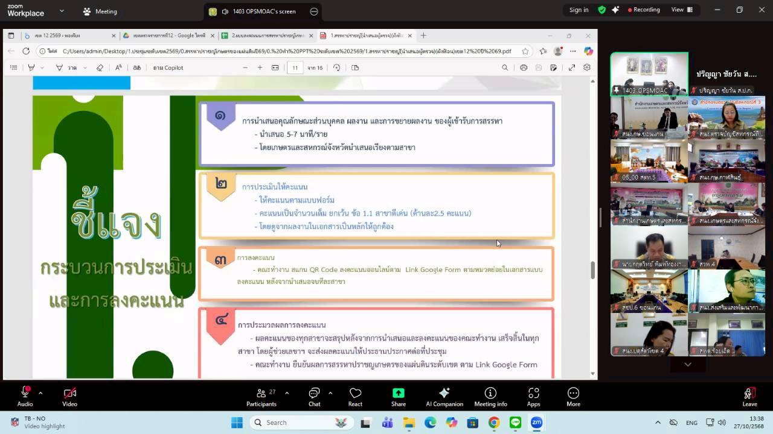
Task: Turn on the Video camera
Action: click(69, 397)
